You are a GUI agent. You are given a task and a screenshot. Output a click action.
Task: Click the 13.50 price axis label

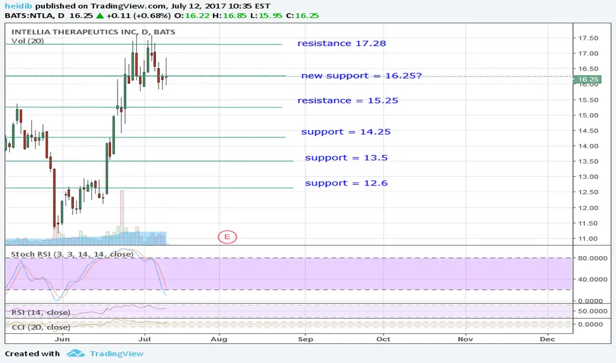pyautogui.click(x=588, y=161)
